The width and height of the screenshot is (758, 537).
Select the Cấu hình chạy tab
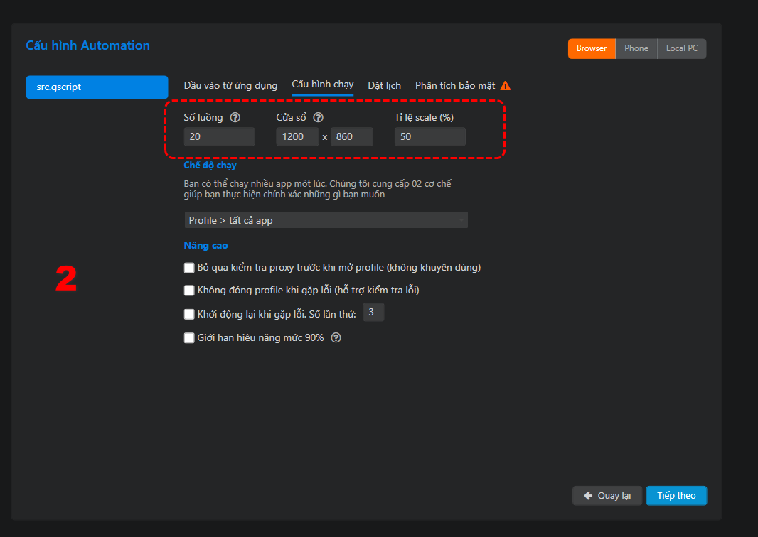coord(322,85)
